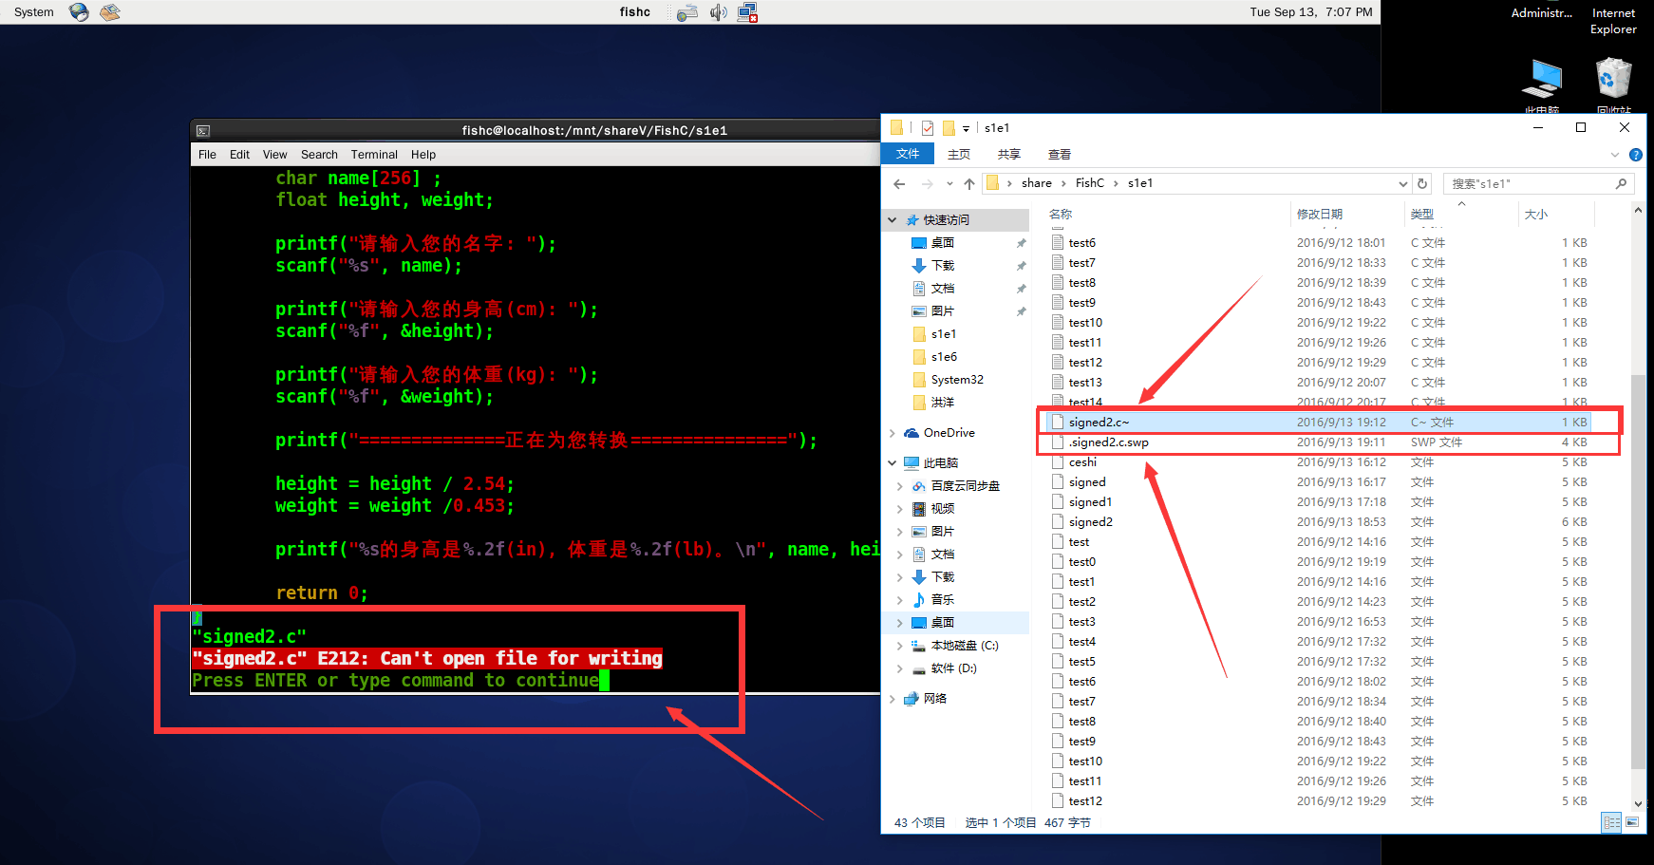1654x865 pixels.
Task: Select the signed1 file in the list
Action: click(1090, 501)
